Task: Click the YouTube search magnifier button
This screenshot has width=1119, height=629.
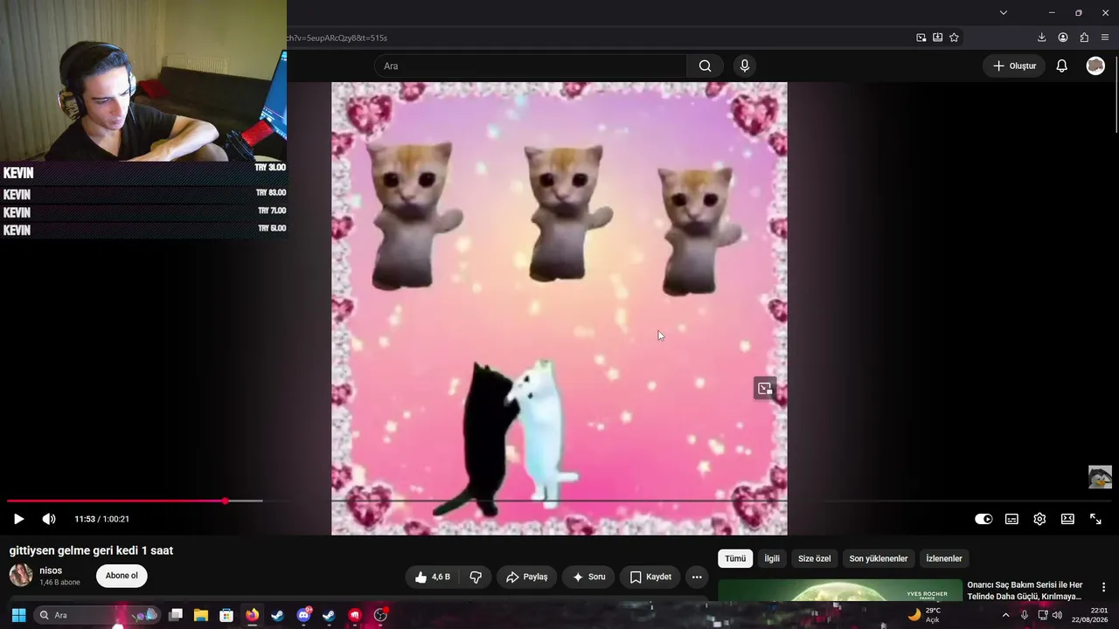Action: coord(705,66)
